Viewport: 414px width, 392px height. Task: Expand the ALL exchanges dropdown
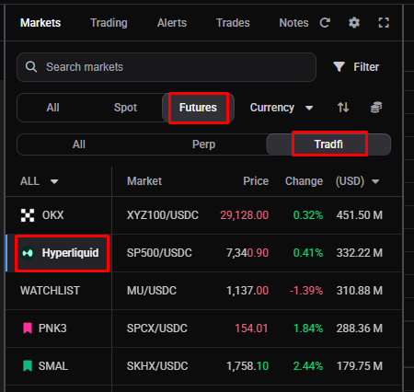point(39,181)
